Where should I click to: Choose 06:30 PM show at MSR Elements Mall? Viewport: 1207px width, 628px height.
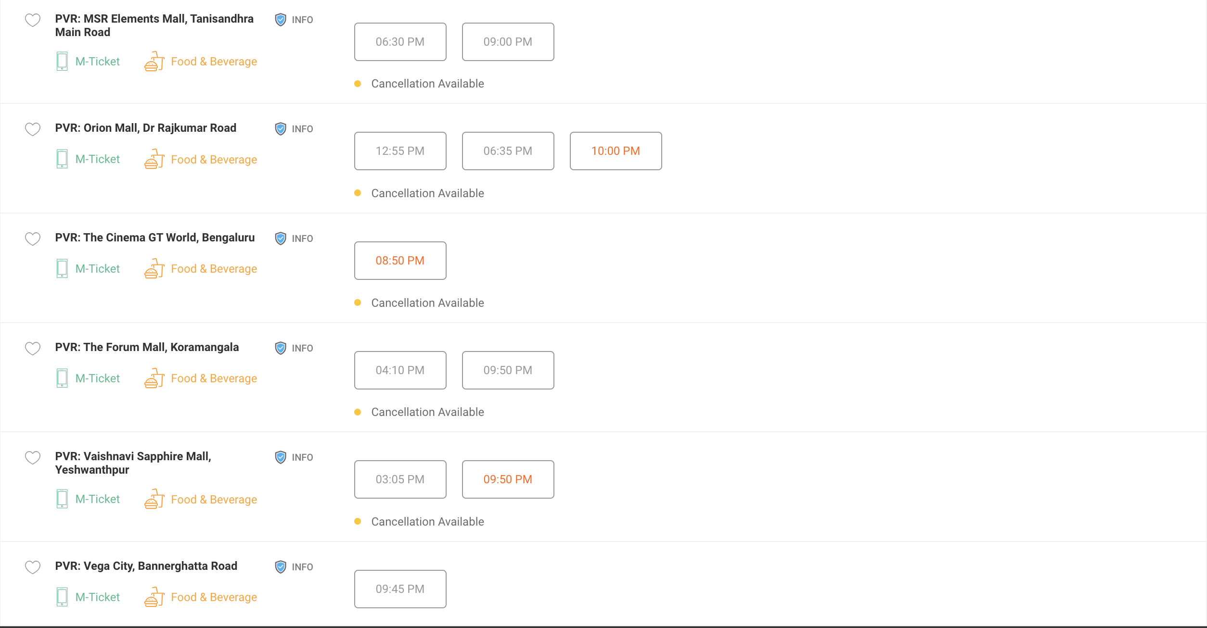400,42
